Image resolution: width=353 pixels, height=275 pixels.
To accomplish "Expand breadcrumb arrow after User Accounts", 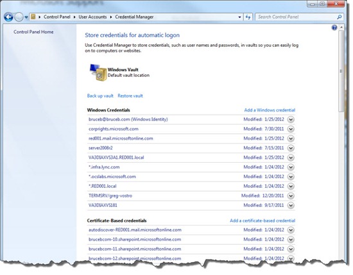I will (111, 17).
